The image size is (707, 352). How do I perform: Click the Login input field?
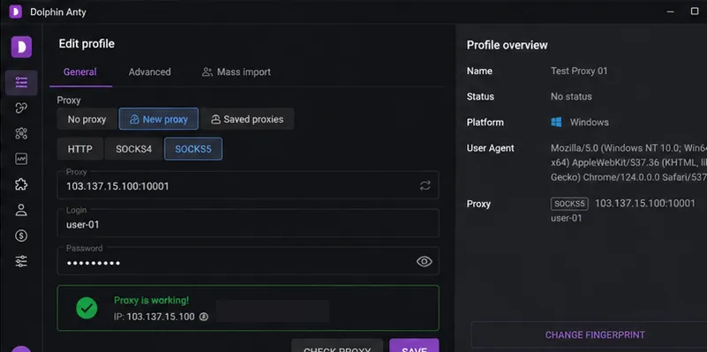click(248, 223)
